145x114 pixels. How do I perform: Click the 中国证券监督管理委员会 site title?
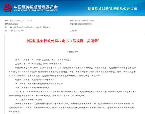click(x=36, y=7)
